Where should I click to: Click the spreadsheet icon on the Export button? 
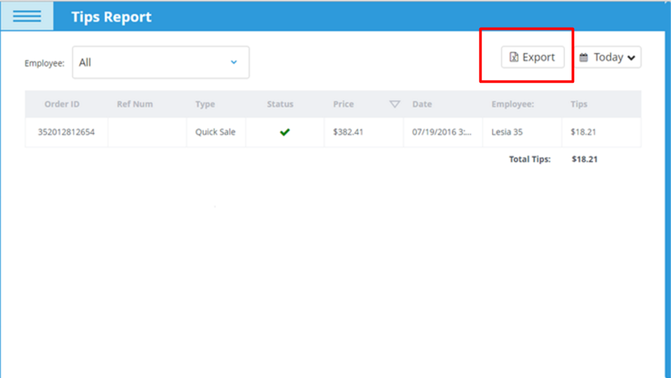514,57
